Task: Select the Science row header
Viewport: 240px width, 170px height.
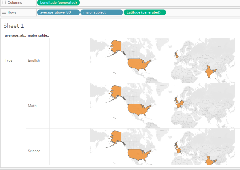Action: (x=34, y=151)
